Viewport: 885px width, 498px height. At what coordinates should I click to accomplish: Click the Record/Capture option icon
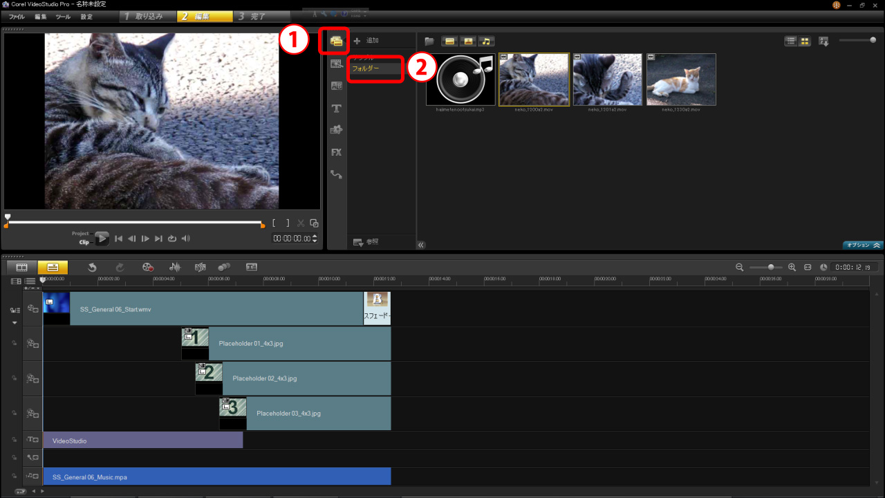[148, 267]
